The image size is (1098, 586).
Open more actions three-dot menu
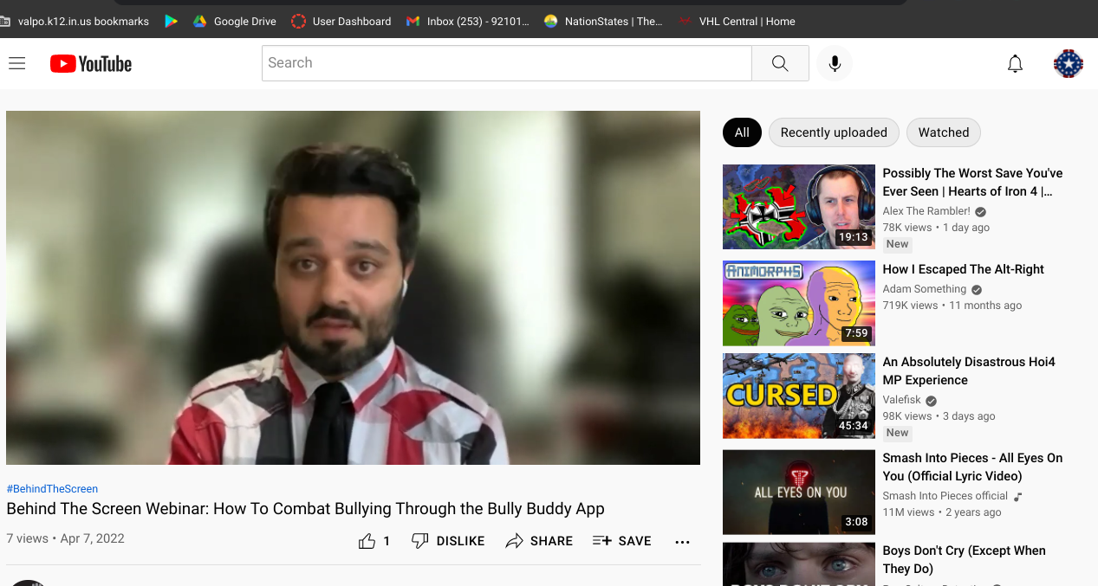click(x=682, y=542)
